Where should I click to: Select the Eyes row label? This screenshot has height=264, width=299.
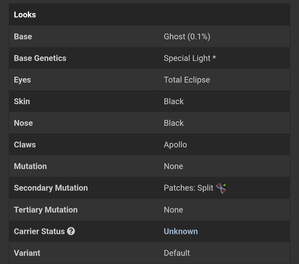click(22, 80)
